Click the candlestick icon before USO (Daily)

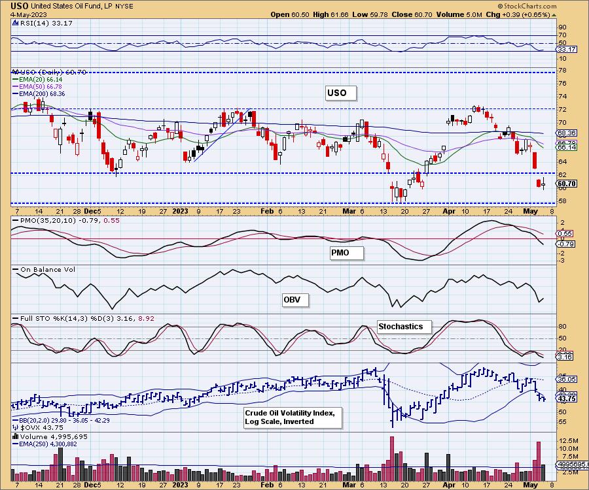(15, 72)
